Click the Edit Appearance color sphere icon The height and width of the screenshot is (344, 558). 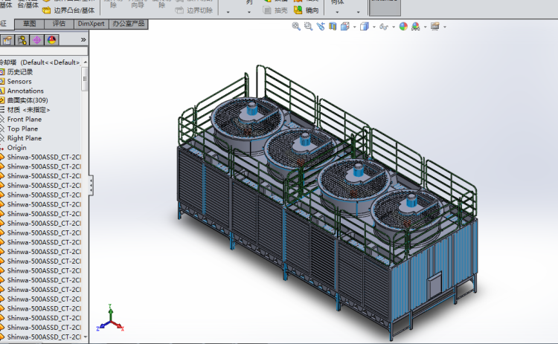403,26
